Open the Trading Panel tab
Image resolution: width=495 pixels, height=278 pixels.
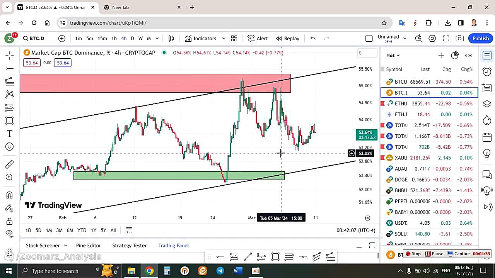(174, 245)
